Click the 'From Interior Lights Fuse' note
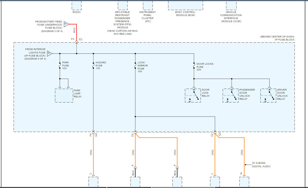Screen dimensions: 308x188 pos(35,54)
